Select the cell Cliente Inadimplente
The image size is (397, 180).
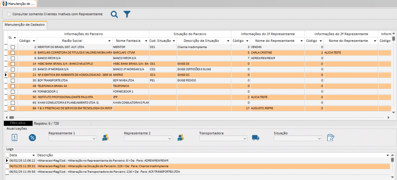[x=204, y=47]
